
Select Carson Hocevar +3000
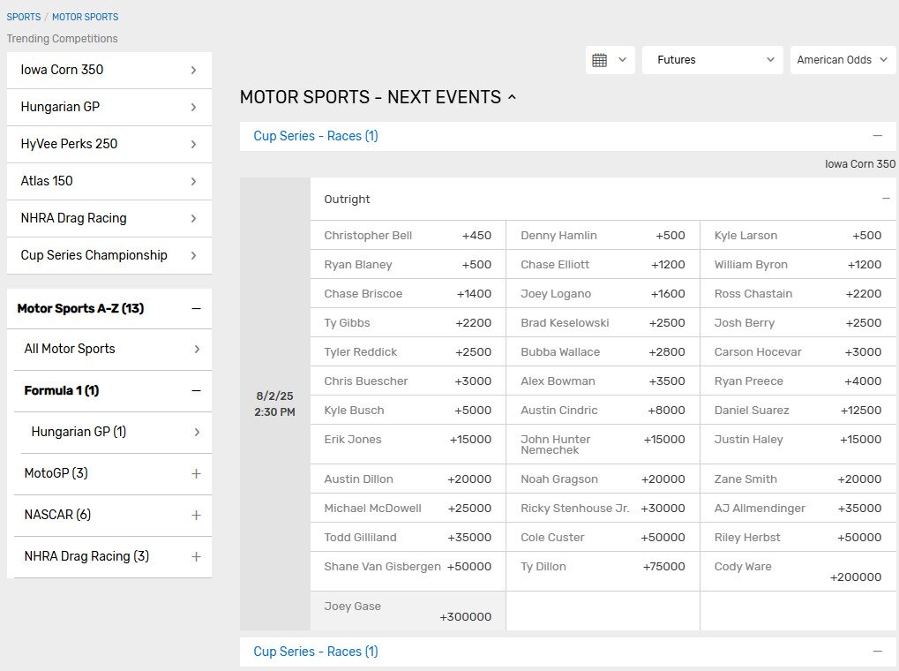[798, 352]
